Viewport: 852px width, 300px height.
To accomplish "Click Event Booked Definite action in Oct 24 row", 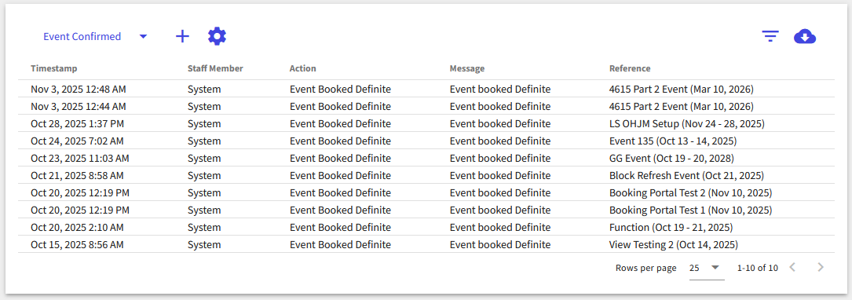I will pyautogui.click(x=340, y=141).
